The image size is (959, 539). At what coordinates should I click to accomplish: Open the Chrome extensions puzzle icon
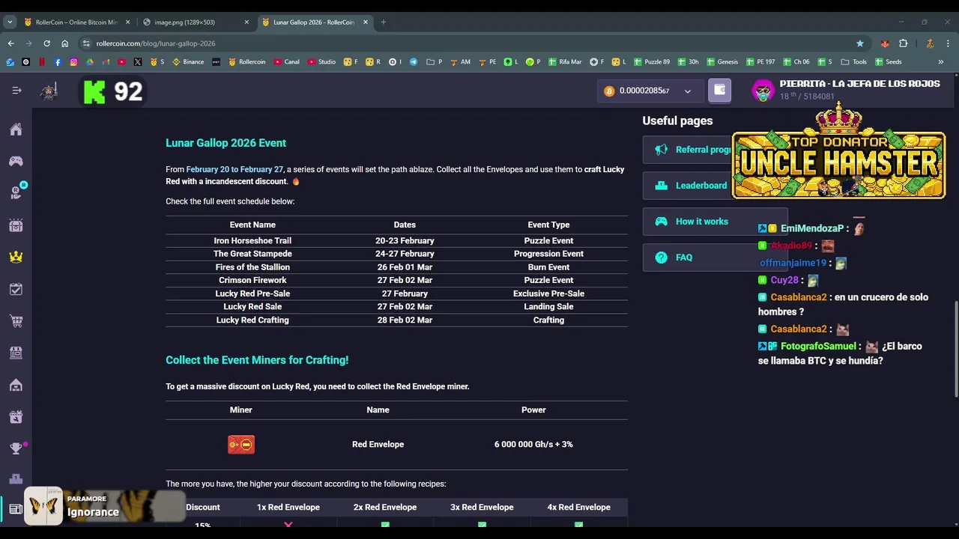903,43
